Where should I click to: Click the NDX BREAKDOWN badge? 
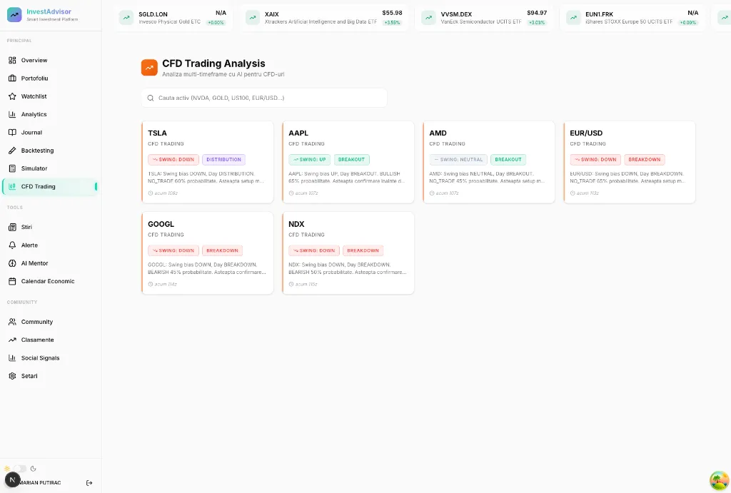363,250
